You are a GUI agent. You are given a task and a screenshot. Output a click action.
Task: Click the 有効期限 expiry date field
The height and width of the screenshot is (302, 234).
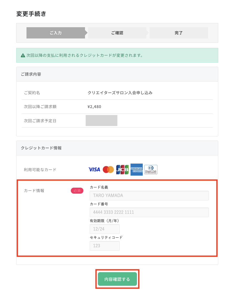pos(104,229)
